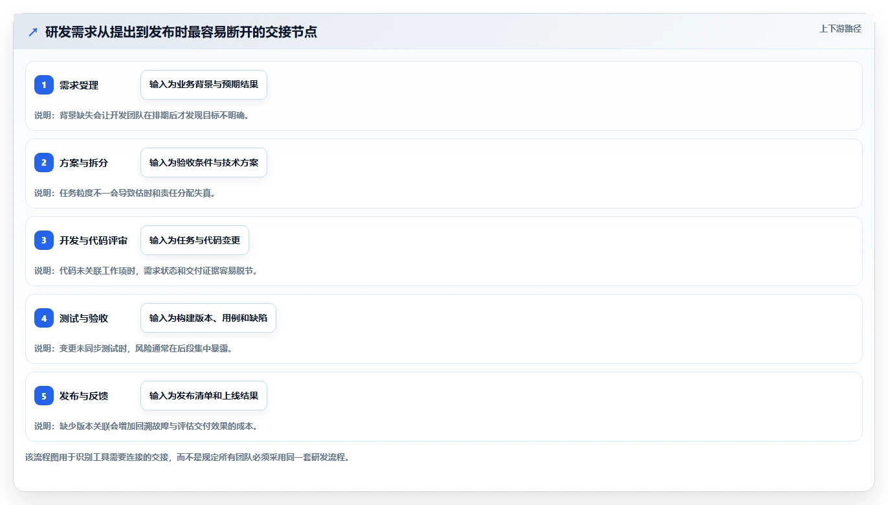Click the 上下游路径 label
This screenshot has width=888, height=505.
tap(840, 28)
